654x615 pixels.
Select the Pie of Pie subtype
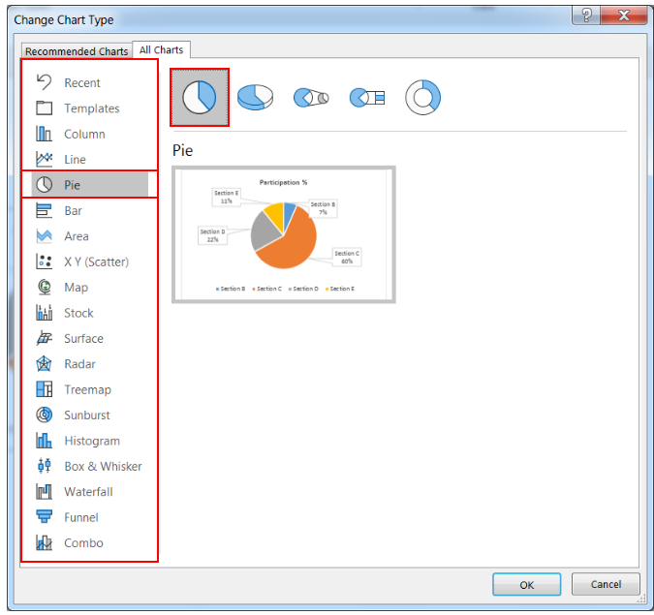coord(311,98)
